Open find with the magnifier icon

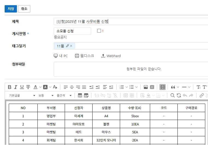pyautogui.click(x=173, y=95)
